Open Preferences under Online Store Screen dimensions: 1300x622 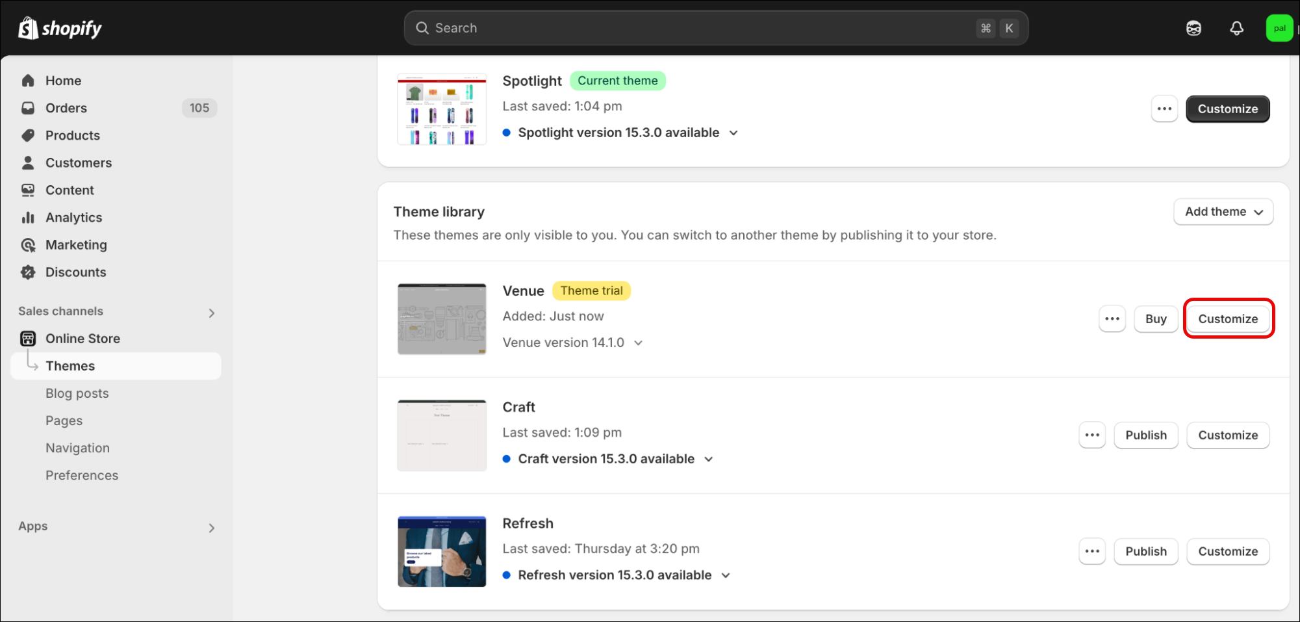(82, 475)
